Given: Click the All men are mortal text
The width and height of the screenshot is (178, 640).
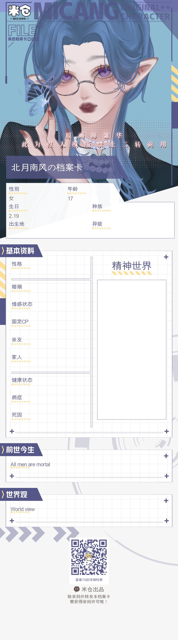Looking at the screenshot, I should (x=30, y=464).
